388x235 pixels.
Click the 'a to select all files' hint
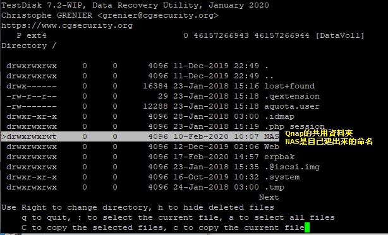282,217
